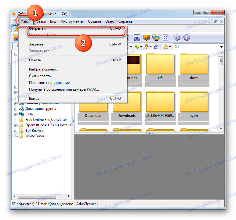Click the web page gallery icon
Screen dimensions: 236x220
156,38
